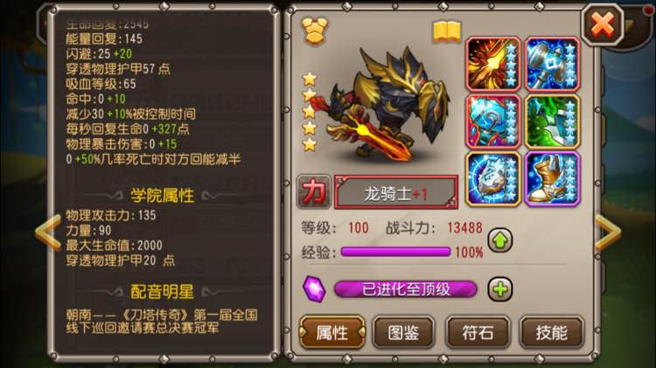
Task: Select the silver helmet equipment slot
Action: click(493, 179)
